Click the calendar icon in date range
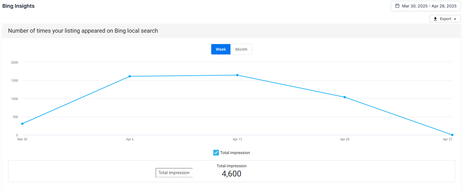The height and width of the screenshot is (191, 466). coord(397,6)
